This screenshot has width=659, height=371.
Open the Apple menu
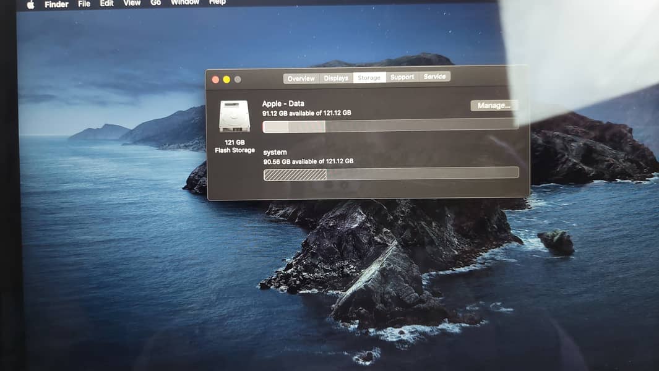(31, 4)
